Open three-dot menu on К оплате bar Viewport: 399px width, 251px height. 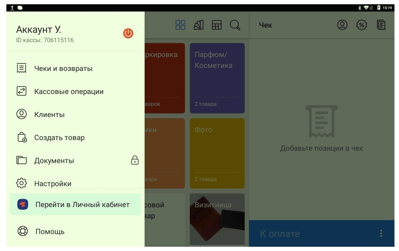tap(381, 233)
